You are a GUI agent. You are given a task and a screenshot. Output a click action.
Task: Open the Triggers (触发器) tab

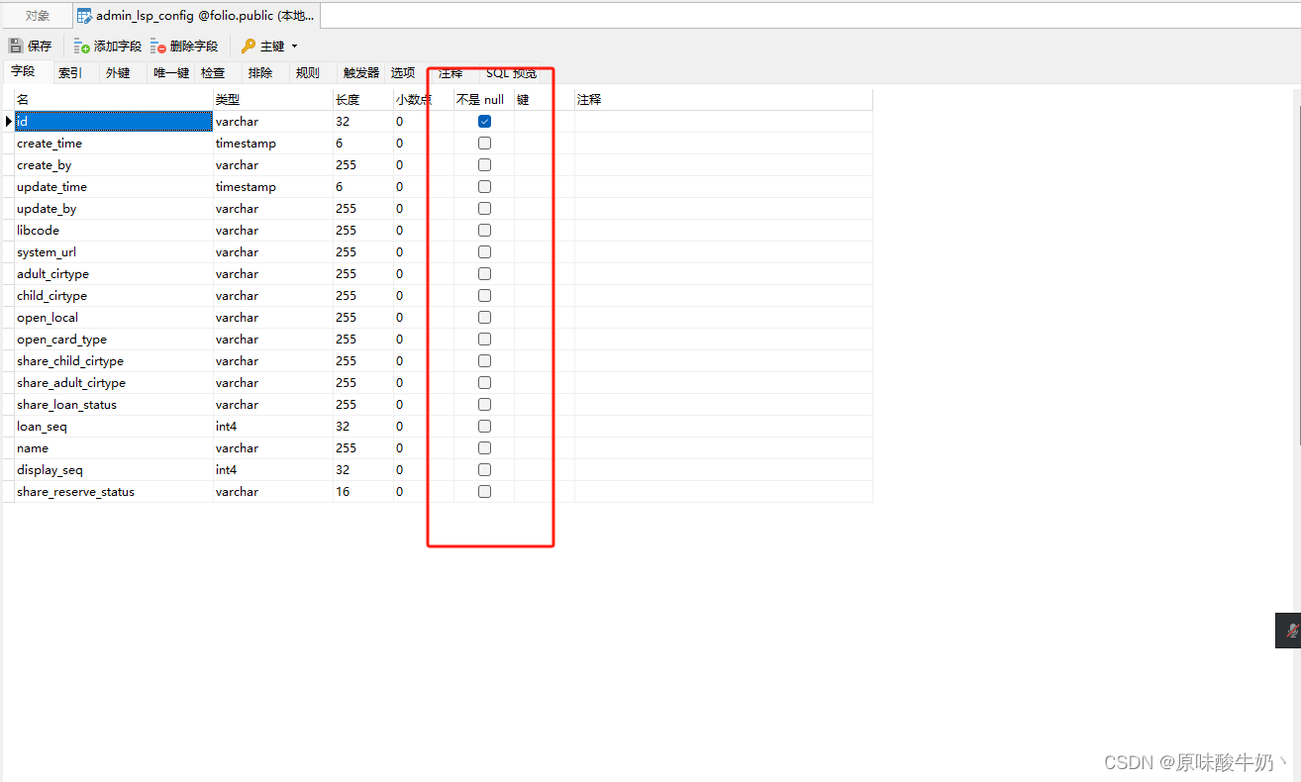(x=361, y=72)
